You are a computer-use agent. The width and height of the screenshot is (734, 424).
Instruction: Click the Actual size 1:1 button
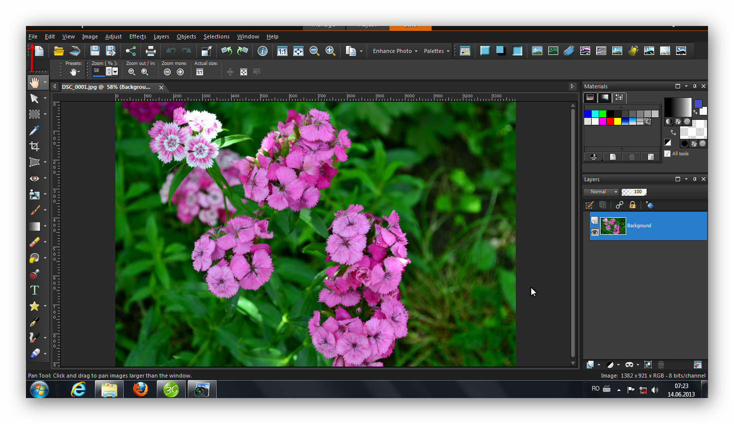pos(200,72)
